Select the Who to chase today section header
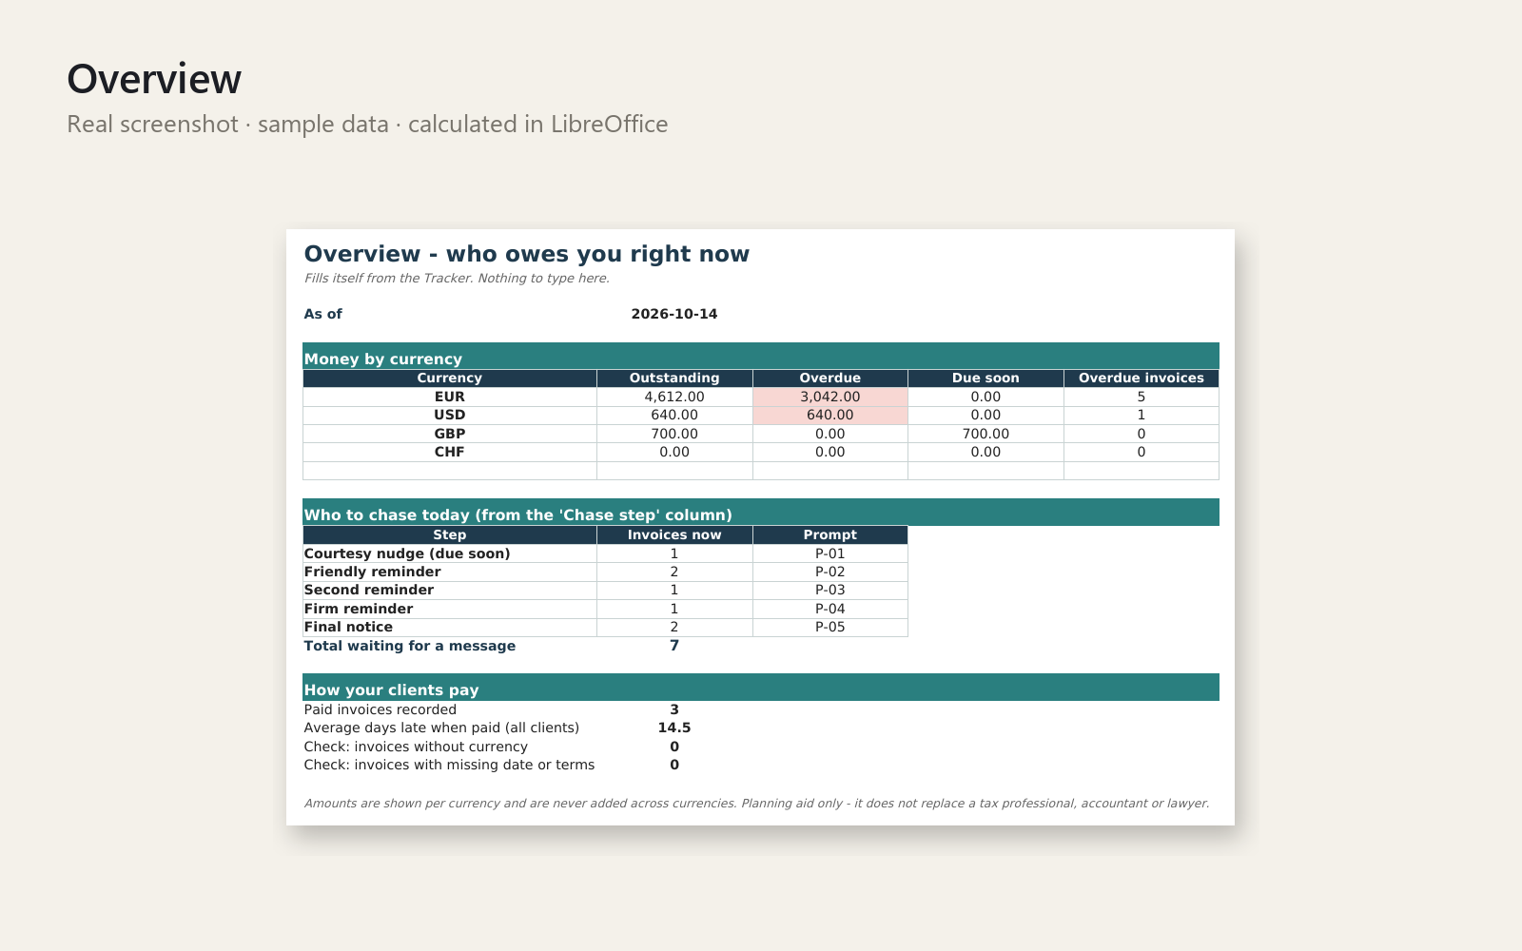The height and width of the screenshot is (951, 1522). (x=761, y=512)
